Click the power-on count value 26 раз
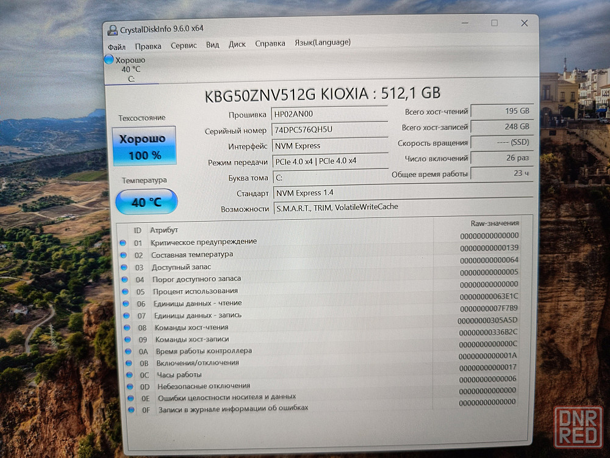The width and height of the screenshot is (610, 458). (501, 158)
